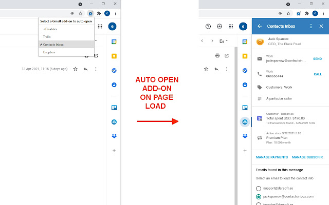Reply to the message in right window
This screenshot has width=329, height=205.
(x=216, y=69)
